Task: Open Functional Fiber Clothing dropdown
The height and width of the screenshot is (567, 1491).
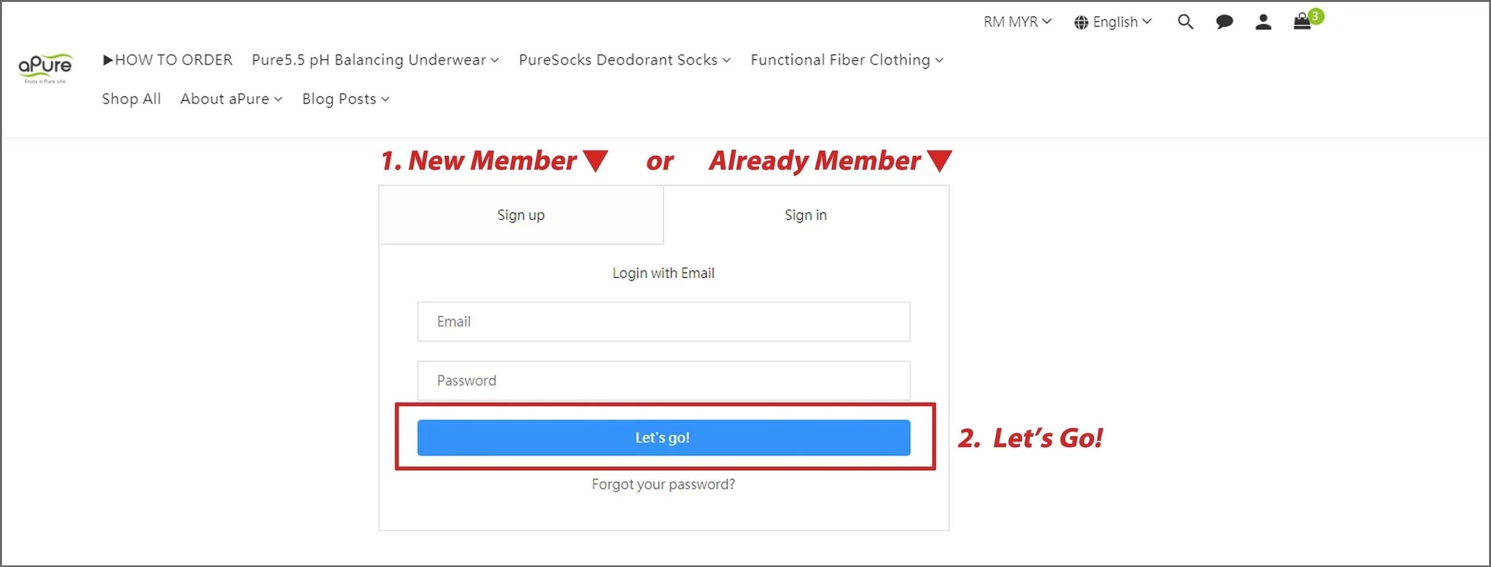Action: click(846, 60)
